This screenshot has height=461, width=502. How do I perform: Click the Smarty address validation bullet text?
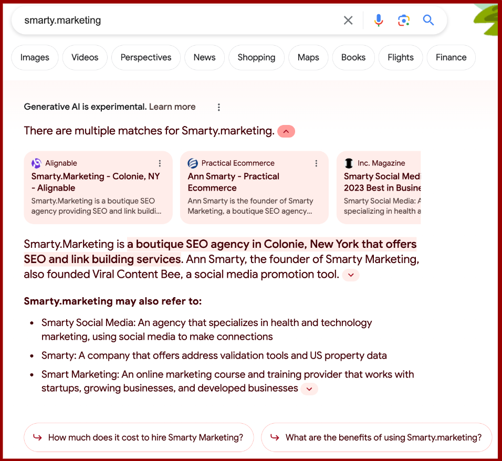(214, 355)
